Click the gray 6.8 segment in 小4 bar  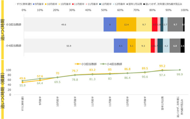(x=175, y=46)
